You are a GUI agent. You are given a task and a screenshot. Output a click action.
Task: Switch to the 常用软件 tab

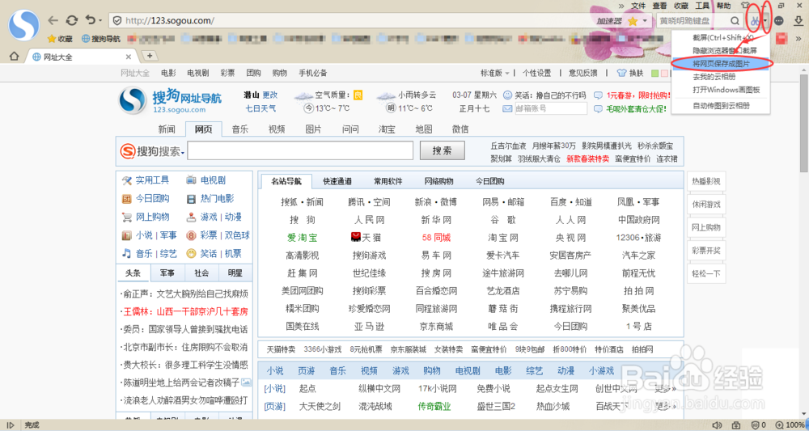pos(388,181)
